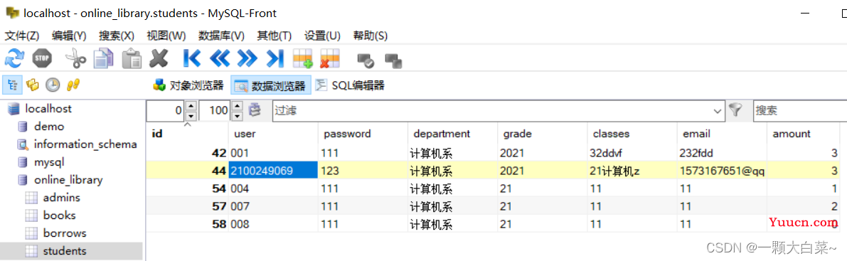Click the email cell 1573167651@qq

pos(722,171)
